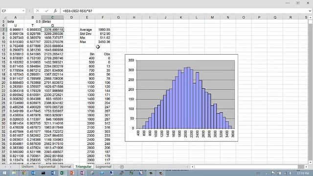
Task: Add a new sheet with the plus icon
Action: 122,167
